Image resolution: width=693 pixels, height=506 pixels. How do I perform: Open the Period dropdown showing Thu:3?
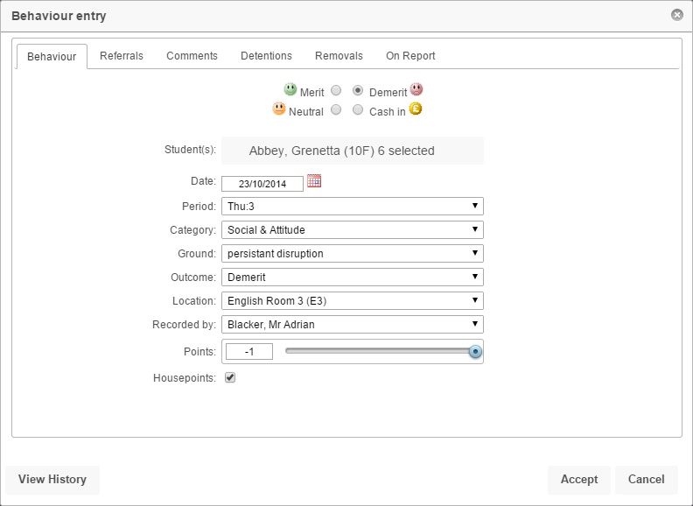pyautogui.click(x=352, y=207)
